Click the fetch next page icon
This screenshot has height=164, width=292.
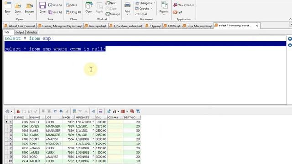(x=43, y=111)
